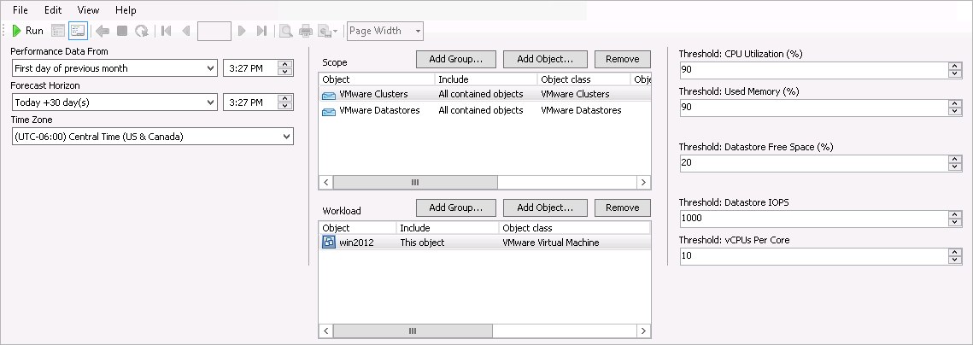Click the Print Preview magnifier icon
Image resolution: width=973 pixels, height=345 pixels.
[285, 31]
